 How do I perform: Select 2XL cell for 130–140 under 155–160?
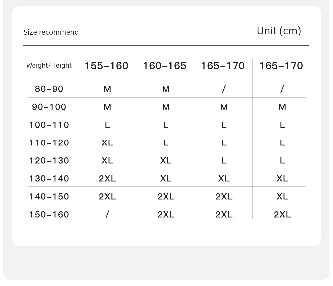click(x=107, y=179)
